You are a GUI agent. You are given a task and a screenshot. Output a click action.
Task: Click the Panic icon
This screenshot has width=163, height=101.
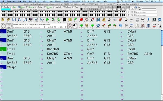click(x=148, y=20)
